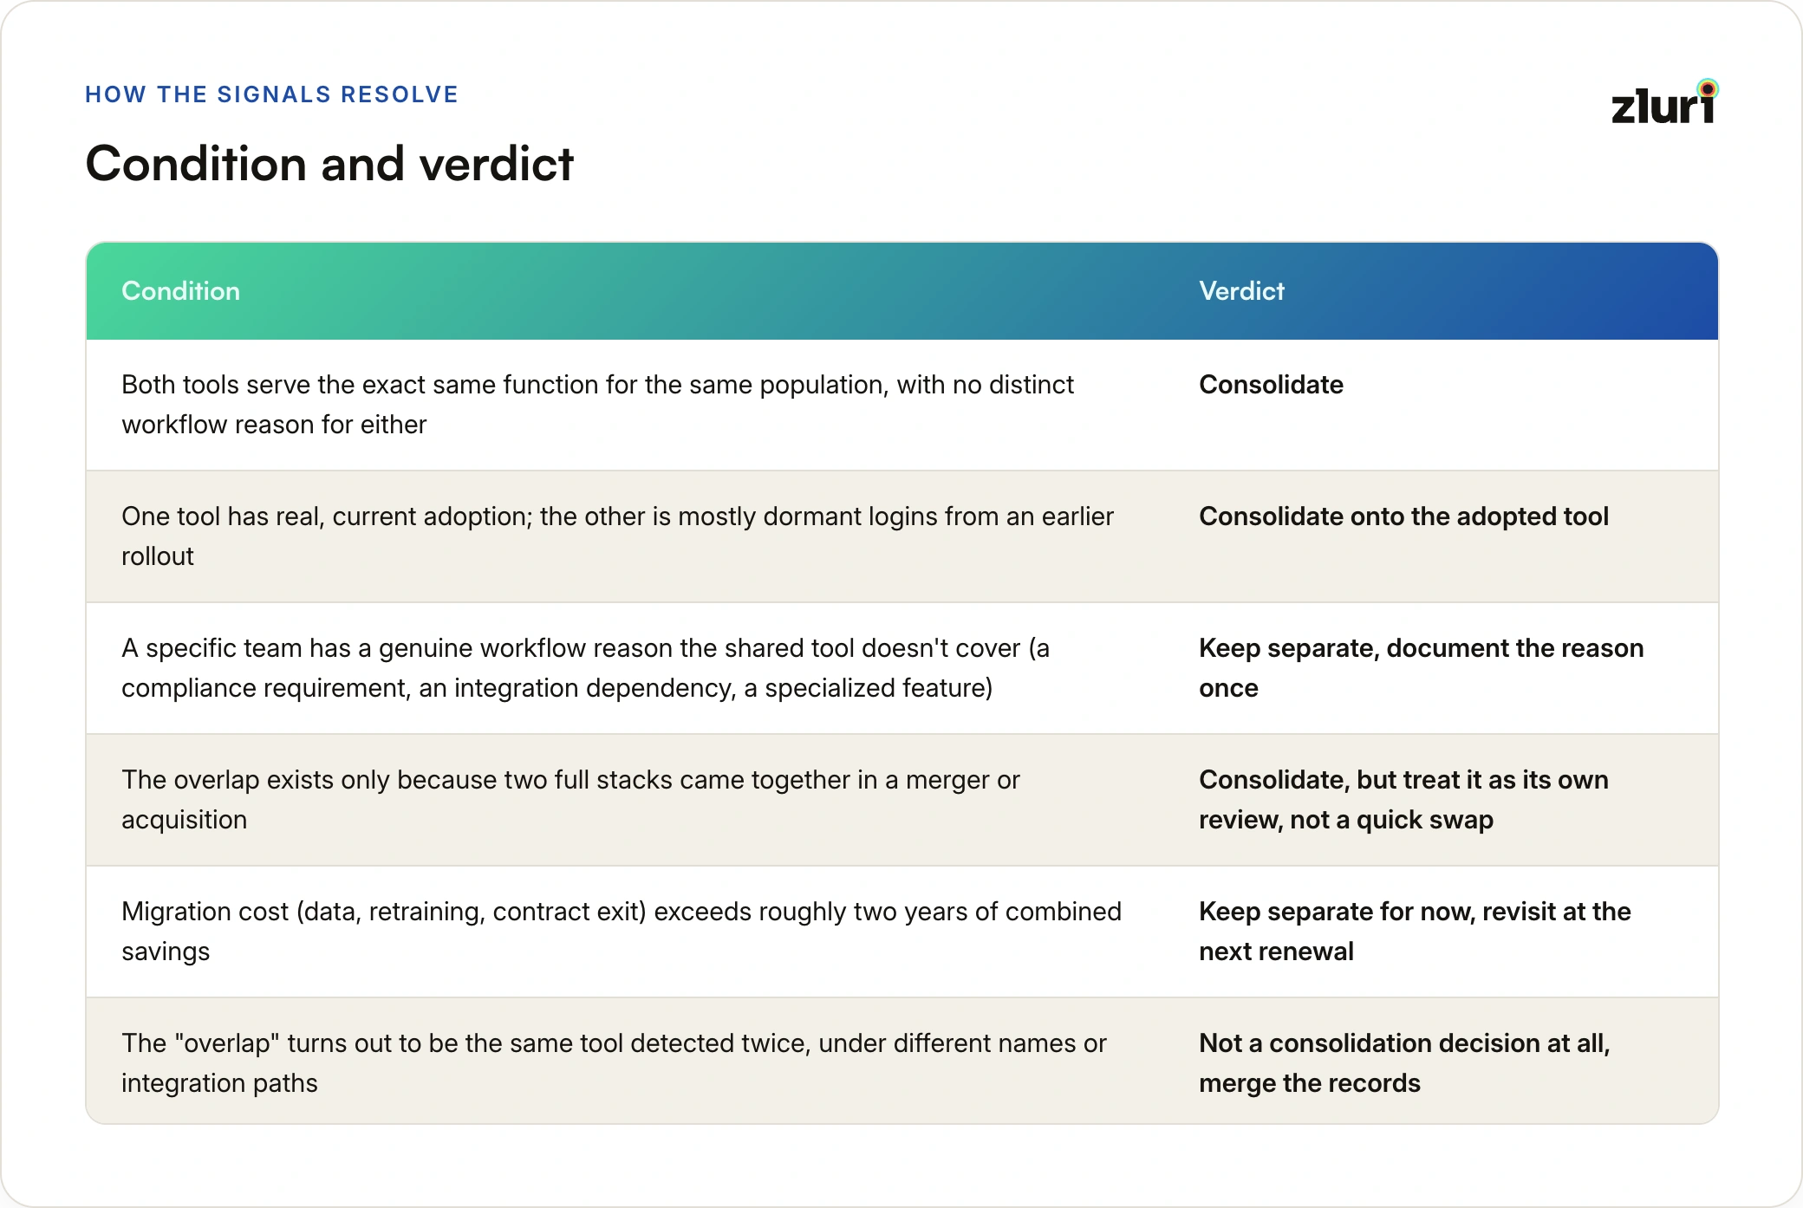Select the Condition column header
Image resolution: width=1803 pixels, height=1208 pixels.
(180, 291)
